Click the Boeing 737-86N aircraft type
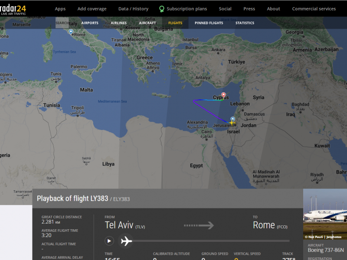347x260 pixels. click(x=326, y=250)
